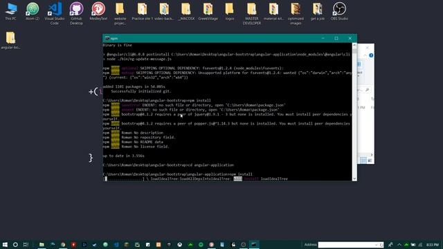The width and height of the screenshot is (443, 249).
Task: Open the angular-bo... folder on desktop
Action: [11, 40]
